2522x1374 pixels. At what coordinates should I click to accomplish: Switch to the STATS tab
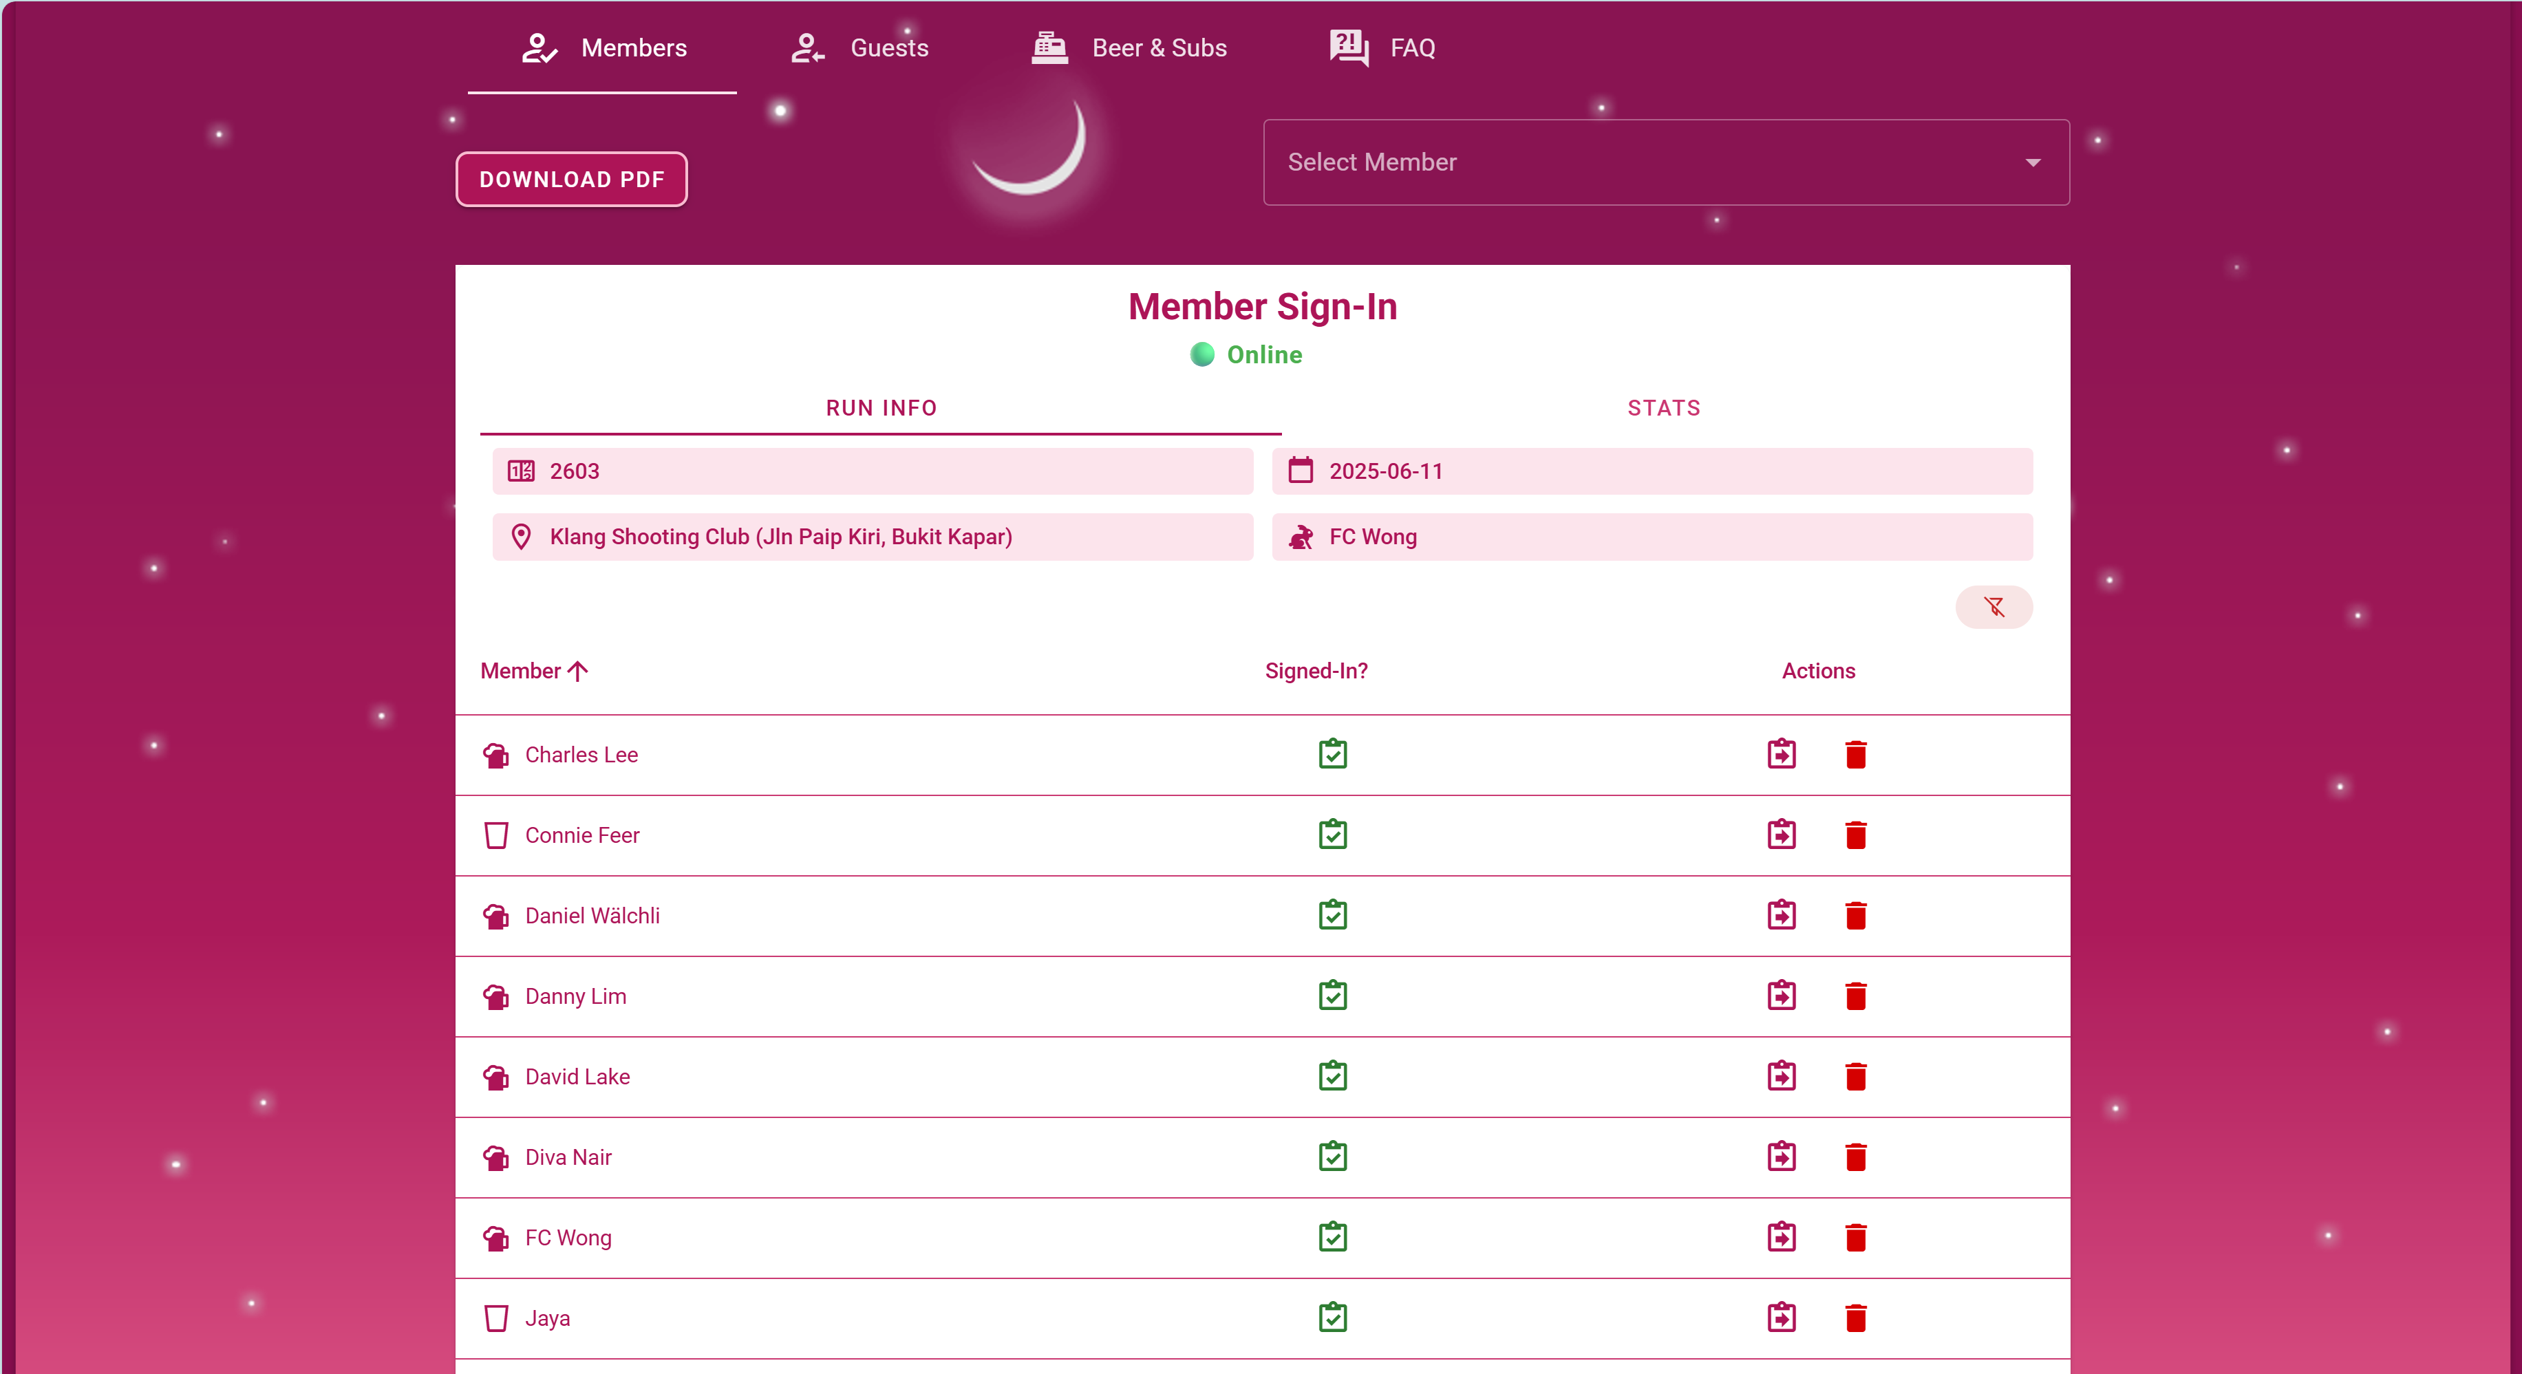[1663, 408]
